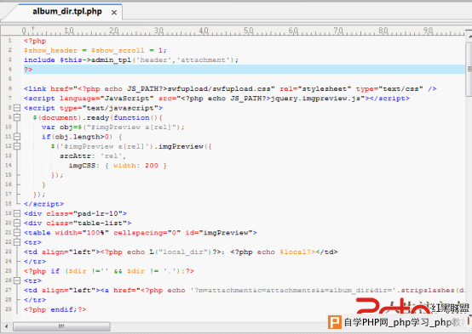Close the album_dir.tpl.php tab
The image size is (472, 334).
click(114, 13)
